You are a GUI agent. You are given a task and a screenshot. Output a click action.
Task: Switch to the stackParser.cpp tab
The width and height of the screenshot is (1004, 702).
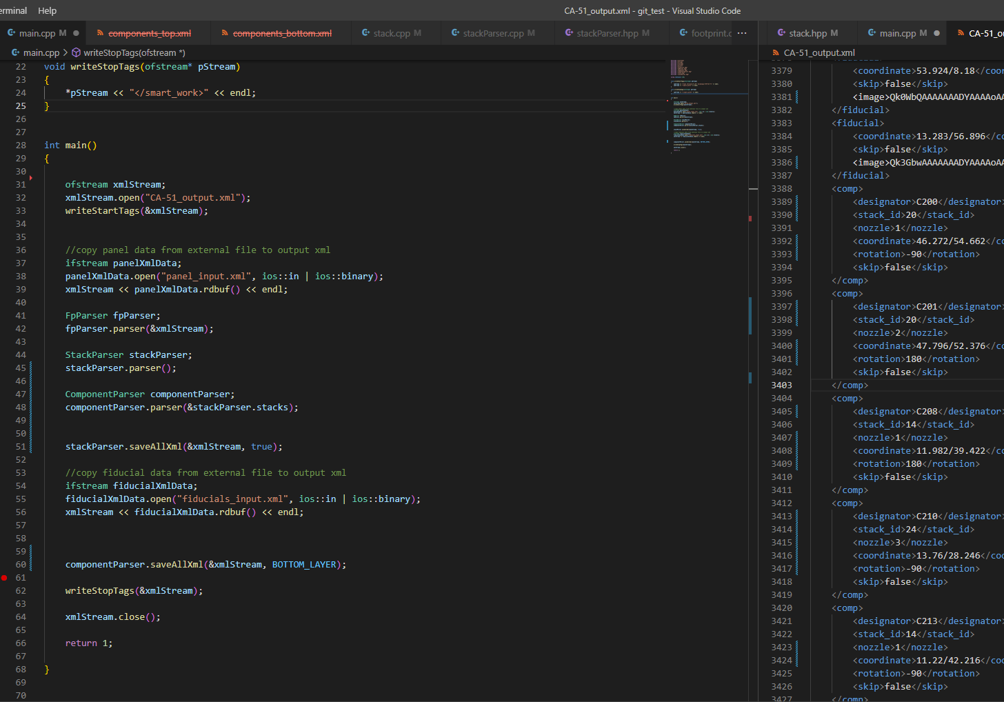493,33
